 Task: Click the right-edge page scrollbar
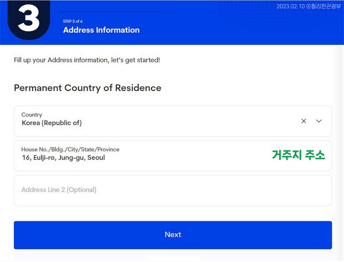click(x=340, y=153)
